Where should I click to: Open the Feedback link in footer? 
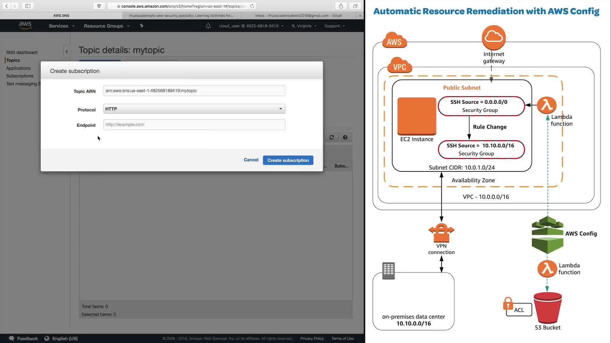27,339
